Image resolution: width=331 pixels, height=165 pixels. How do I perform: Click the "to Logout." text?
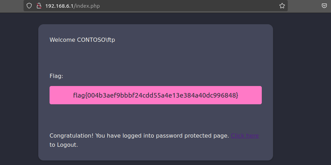click(64, 145)
